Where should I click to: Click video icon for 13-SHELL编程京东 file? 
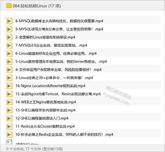click(9, 110)
